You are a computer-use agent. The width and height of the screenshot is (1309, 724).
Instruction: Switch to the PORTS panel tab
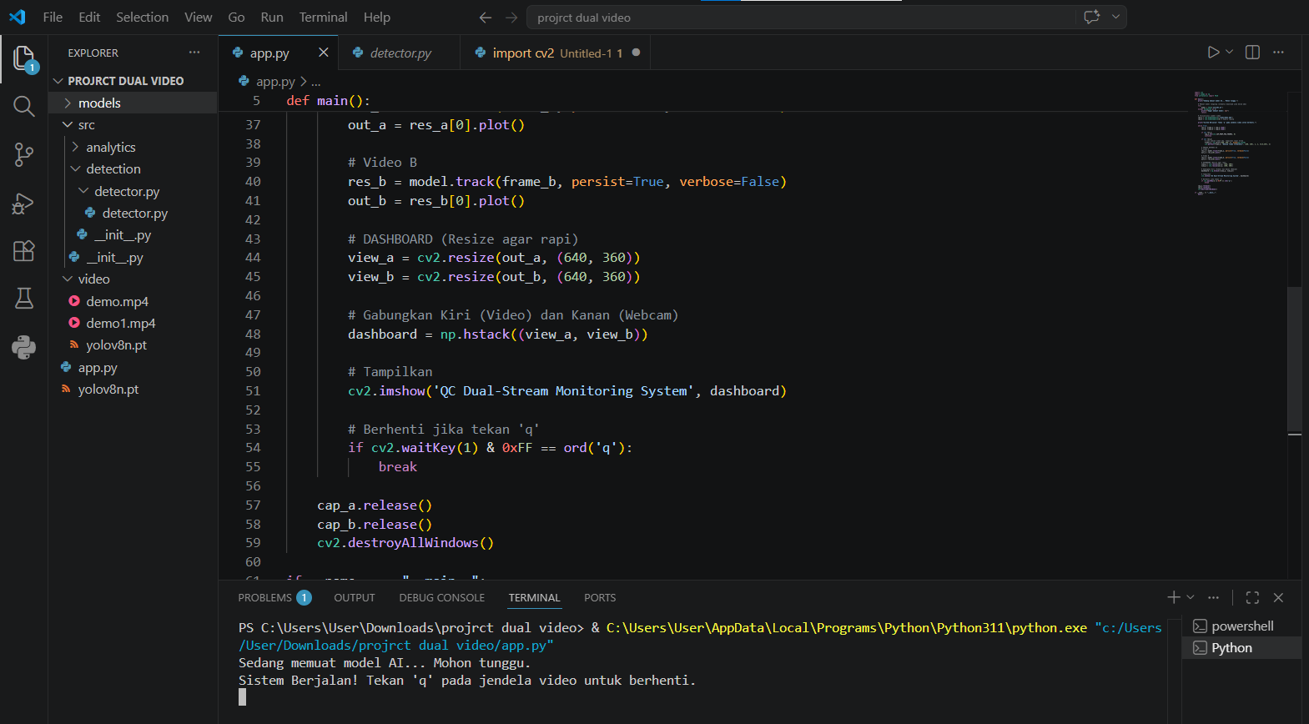(x=600, y=597)
